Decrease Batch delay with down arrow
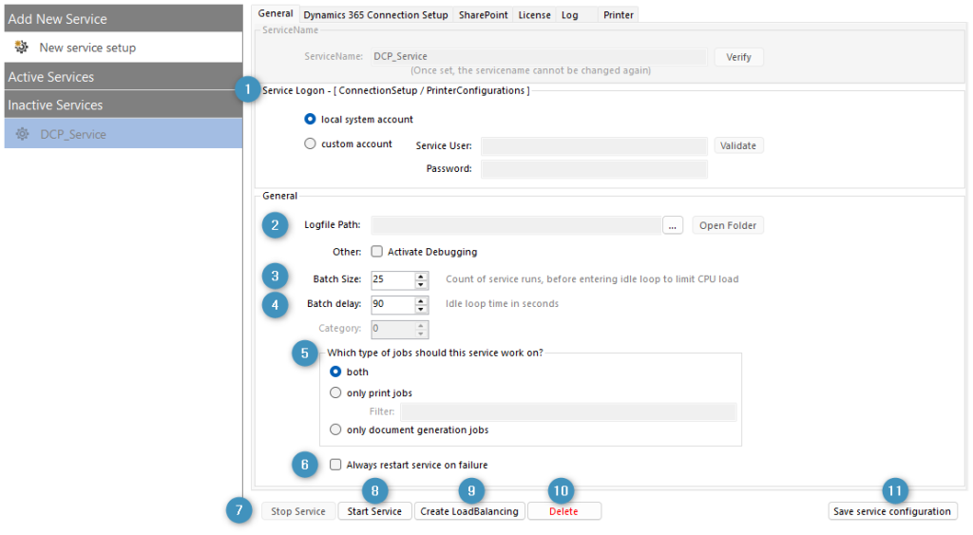Viewport: 973px width, 535px height. [422, 309]
